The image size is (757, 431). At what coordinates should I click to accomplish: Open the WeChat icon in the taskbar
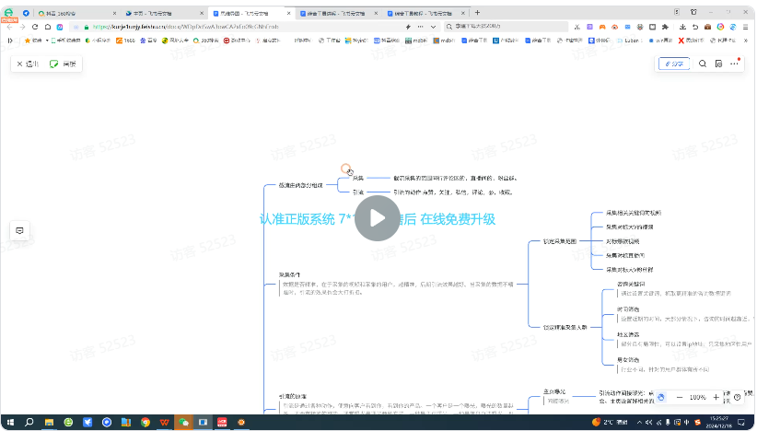[x=184, y=422]
